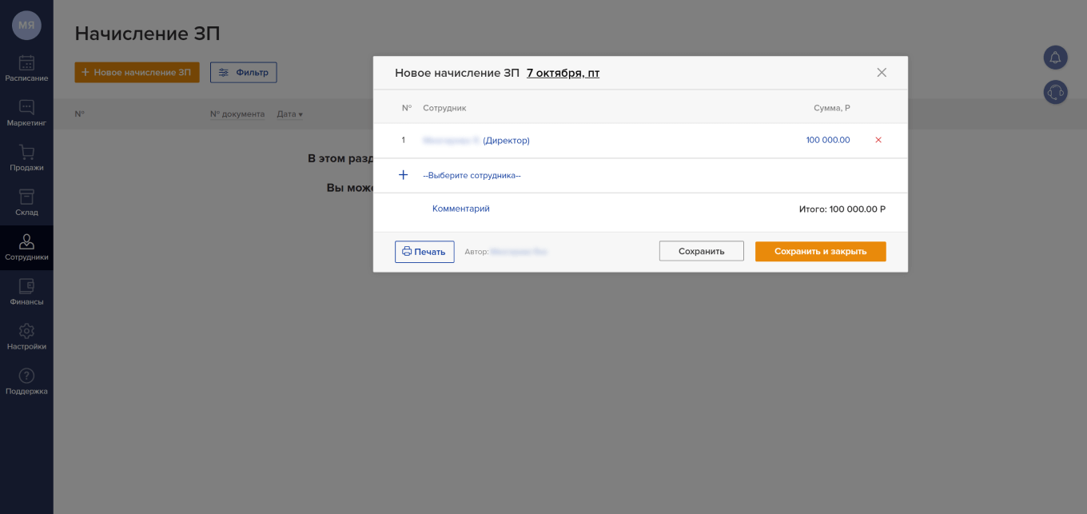
Task: Click the blue plus add-employee icon
Action: point(403,175)
